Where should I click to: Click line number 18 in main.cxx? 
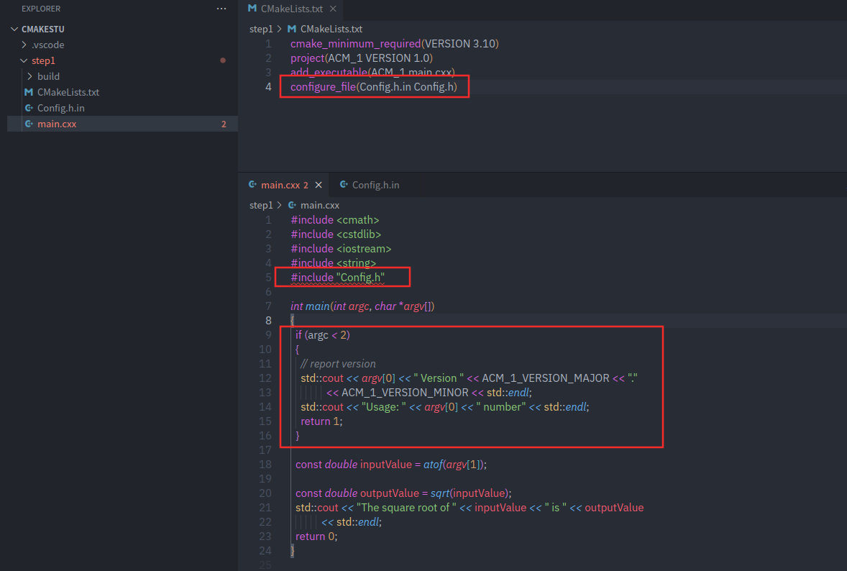[x=265, y=465]
